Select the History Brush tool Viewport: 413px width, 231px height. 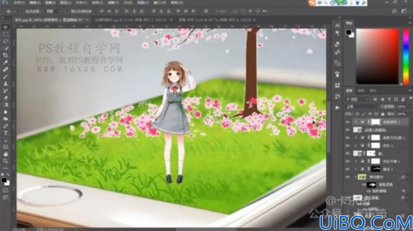click(x=5, y=91)
